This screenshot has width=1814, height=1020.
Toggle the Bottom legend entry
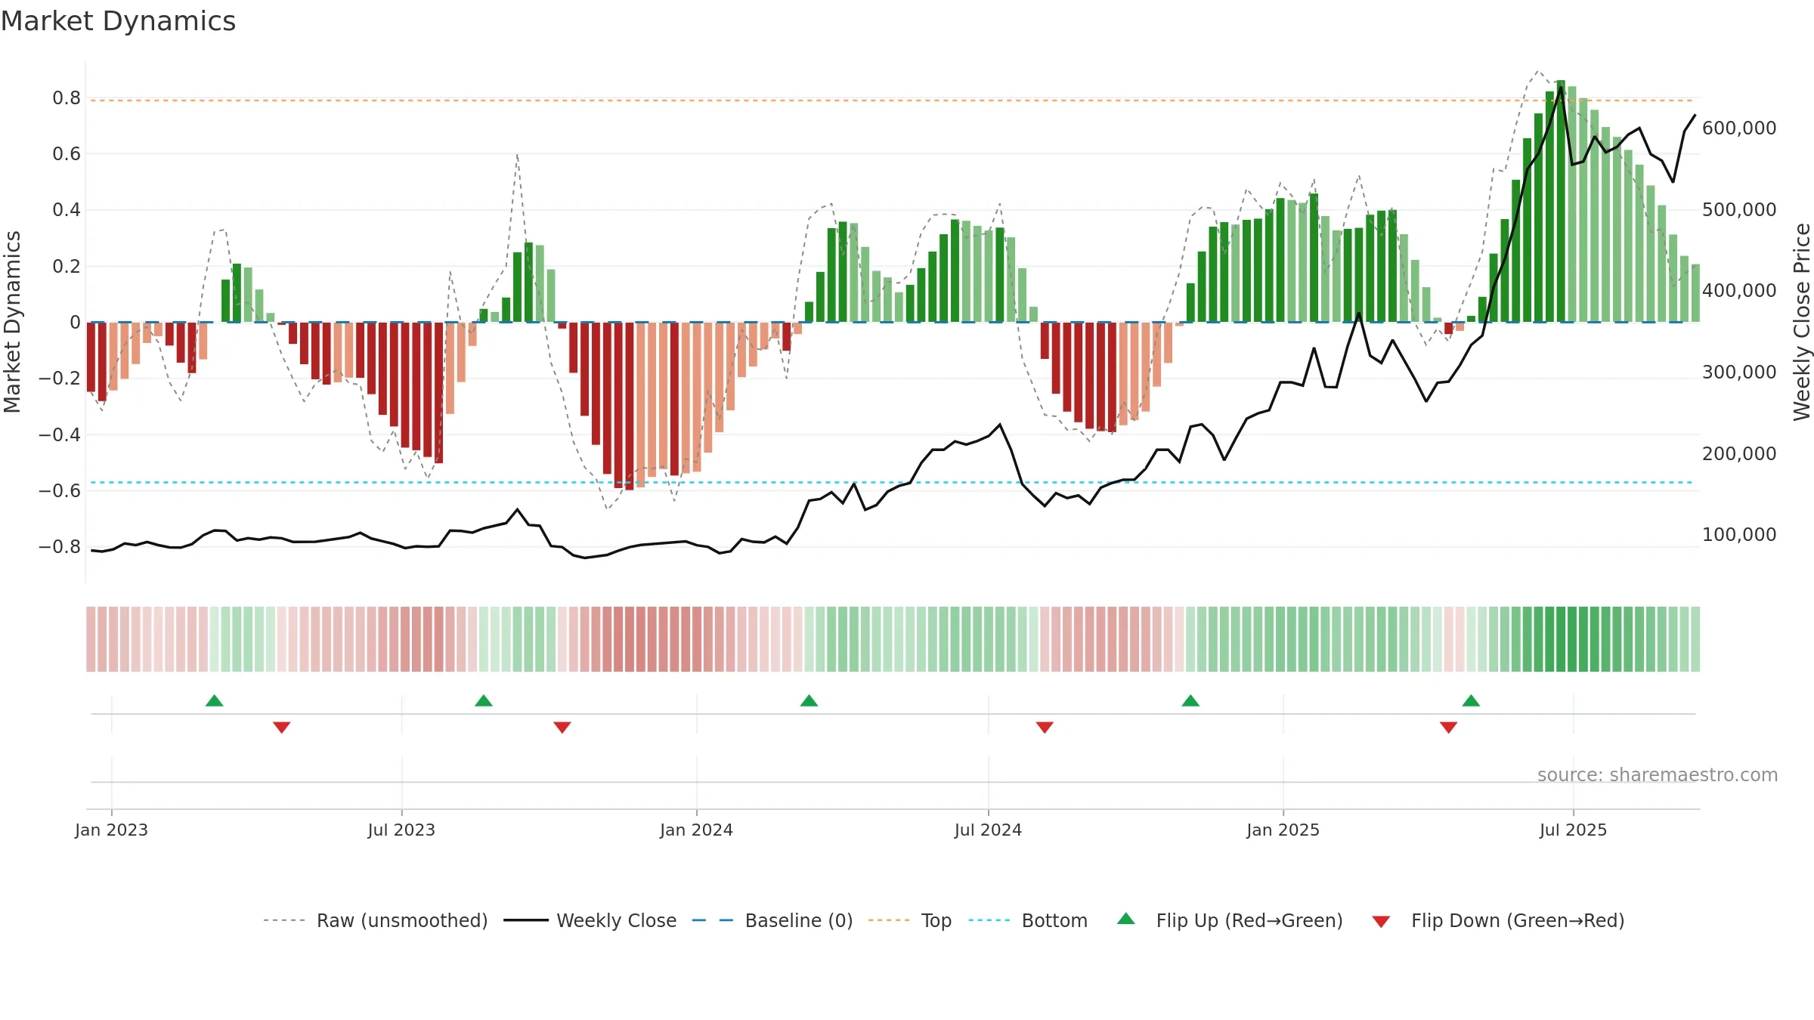(1028, 920)
